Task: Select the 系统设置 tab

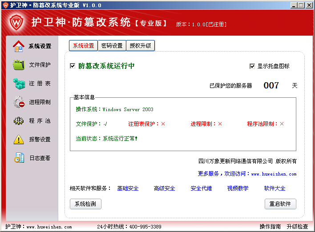Action: click(x=83, y=46)
